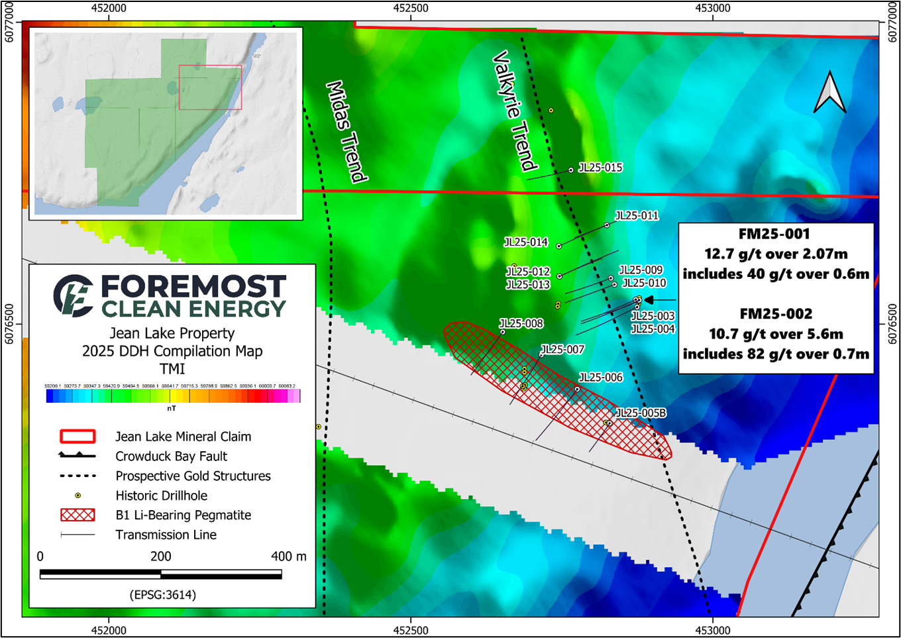Click the Crowduck Bay Fault legend symbol
This screenshot has height=638, width=901.
[78, 456]
